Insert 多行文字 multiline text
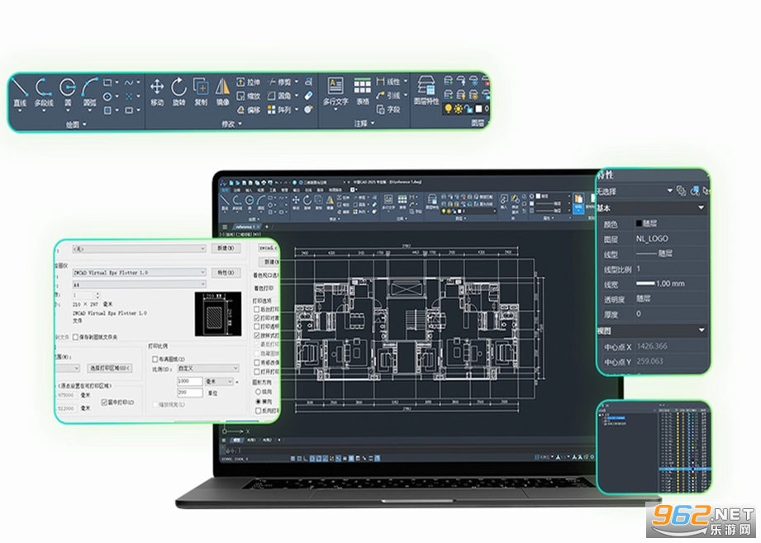Image resolution: width=761 pixels, height=543 pixels. (x=335, y=93)
